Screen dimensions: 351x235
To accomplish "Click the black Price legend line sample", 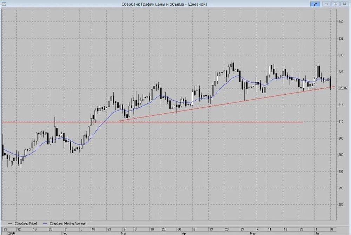I will [x=10, y=223].
